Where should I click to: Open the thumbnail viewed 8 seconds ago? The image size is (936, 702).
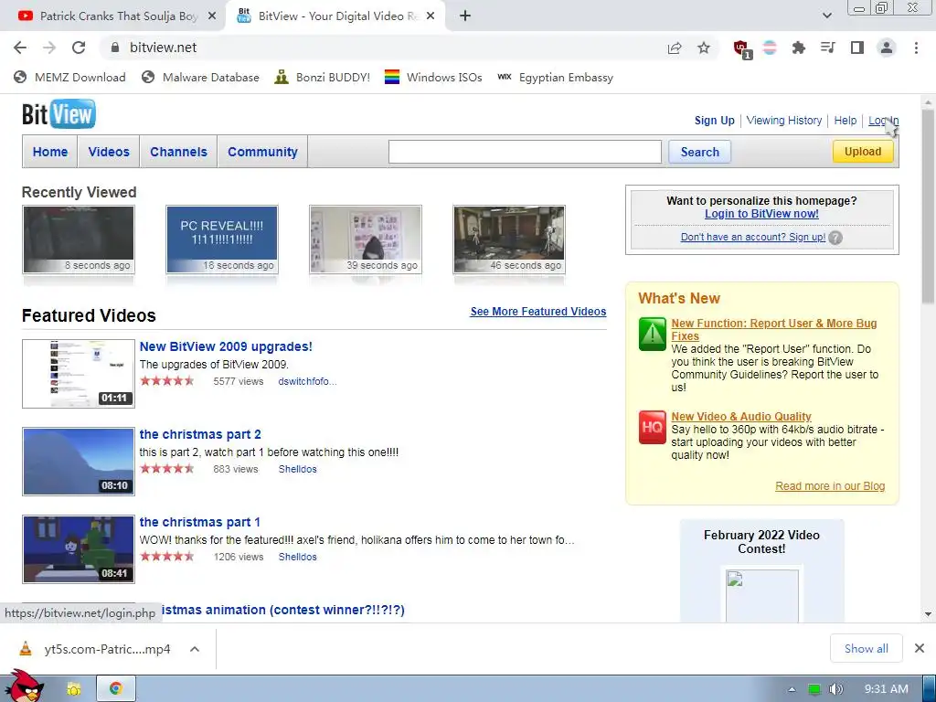tap(79, 239)
